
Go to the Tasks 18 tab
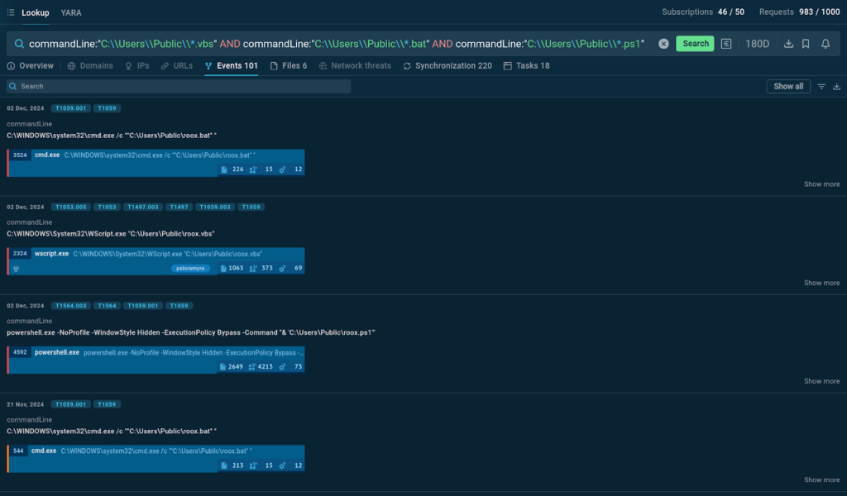(526, 65)
